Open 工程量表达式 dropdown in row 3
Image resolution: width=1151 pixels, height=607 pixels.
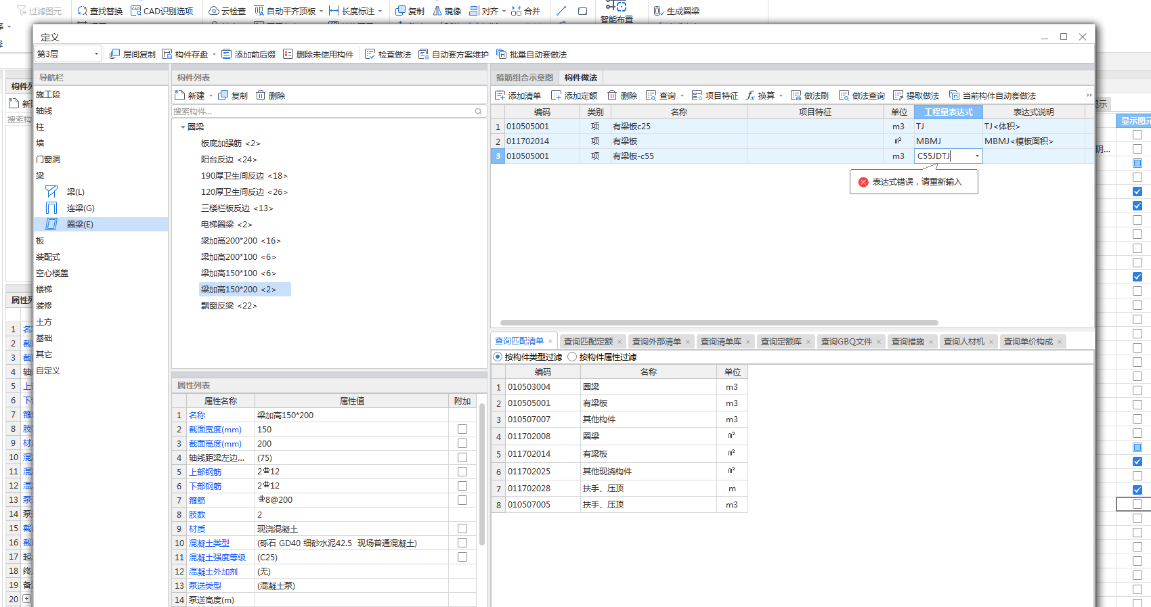pos(977,156)
